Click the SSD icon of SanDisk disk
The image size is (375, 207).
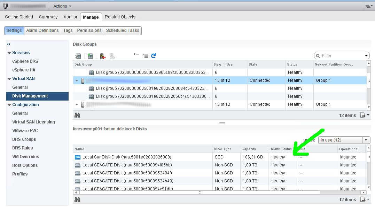click(78, 157)
